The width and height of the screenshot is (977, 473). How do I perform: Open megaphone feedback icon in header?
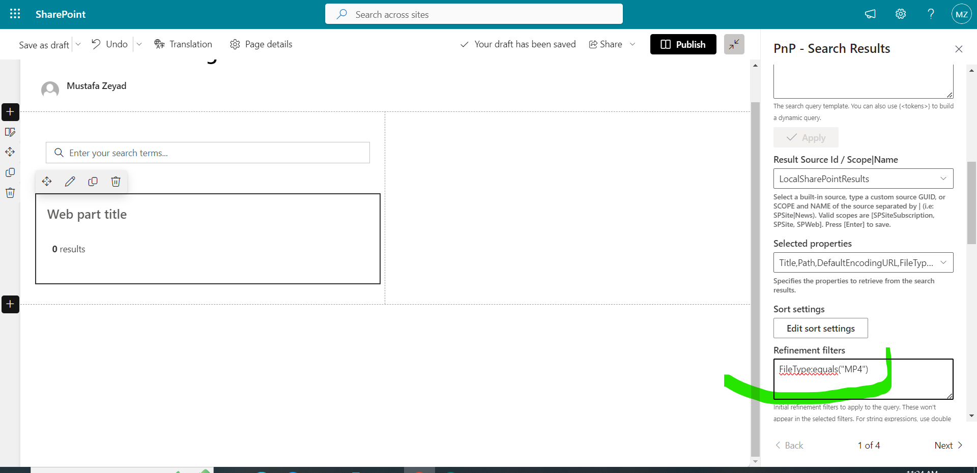(x=870, y=14)
